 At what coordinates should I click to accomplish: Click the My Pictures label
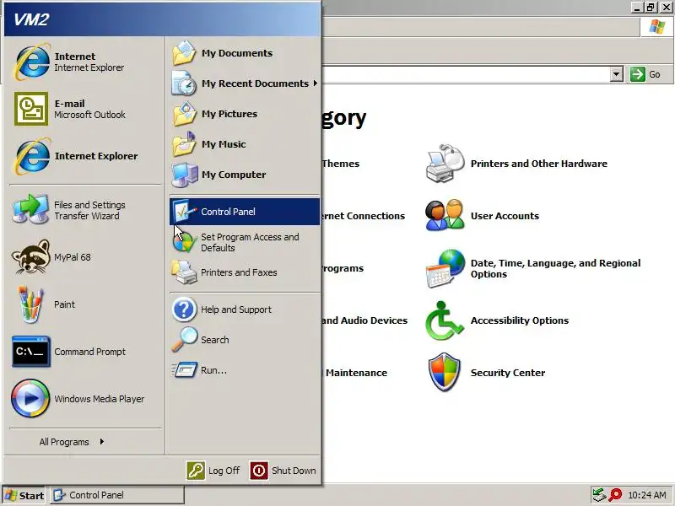coord(229,114)
